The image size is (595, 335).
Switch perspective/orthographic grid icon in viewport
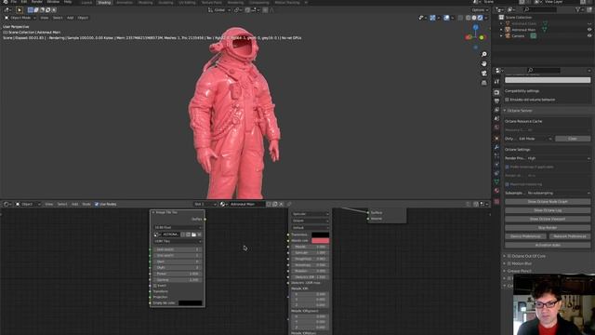click(483, 83)
